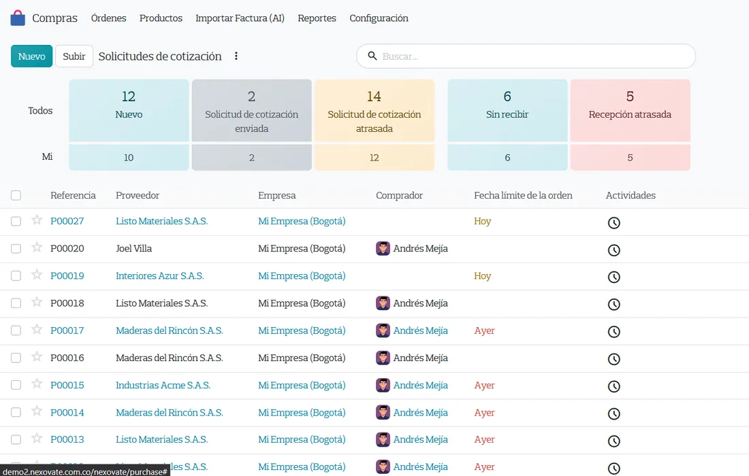Image resolution: width=749 pixels, height=476 pixels.
Task: Show scheduled activities for P00020
Action: tap(613, 250)
